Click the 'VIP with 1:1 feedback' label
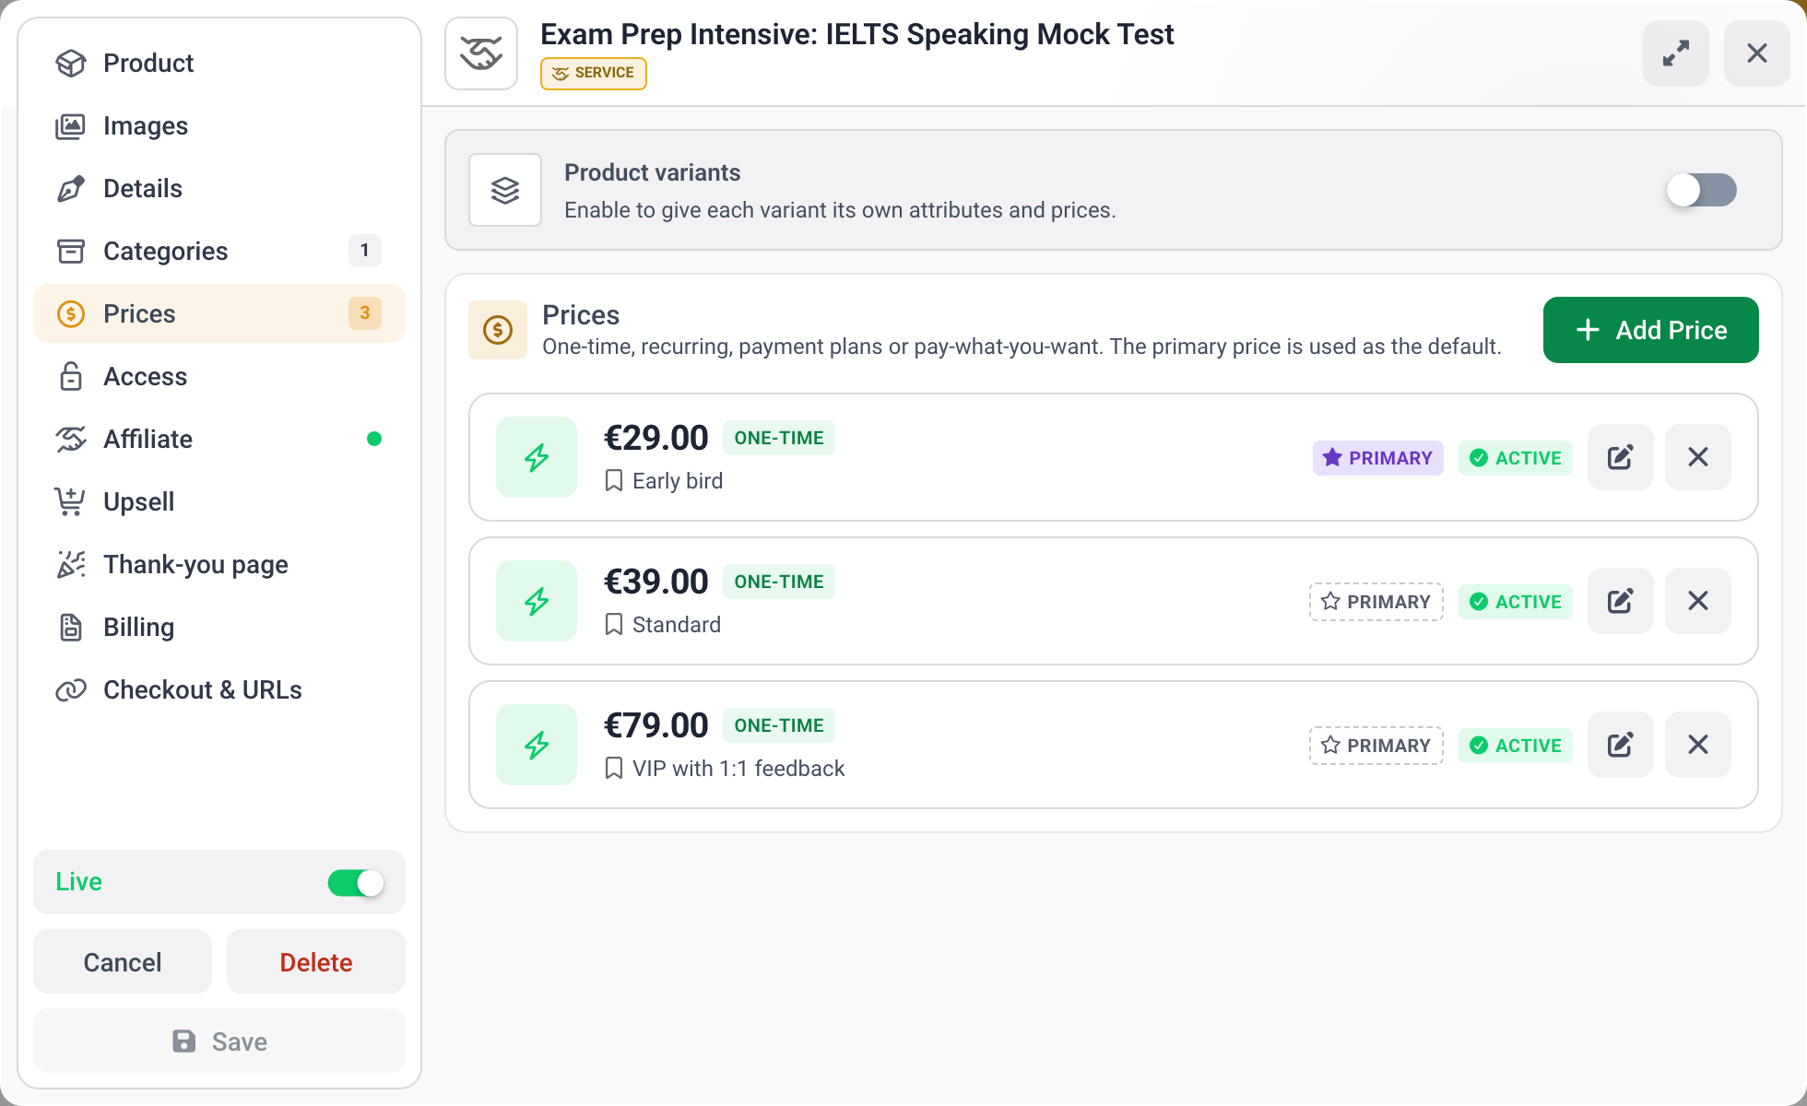 738,768
